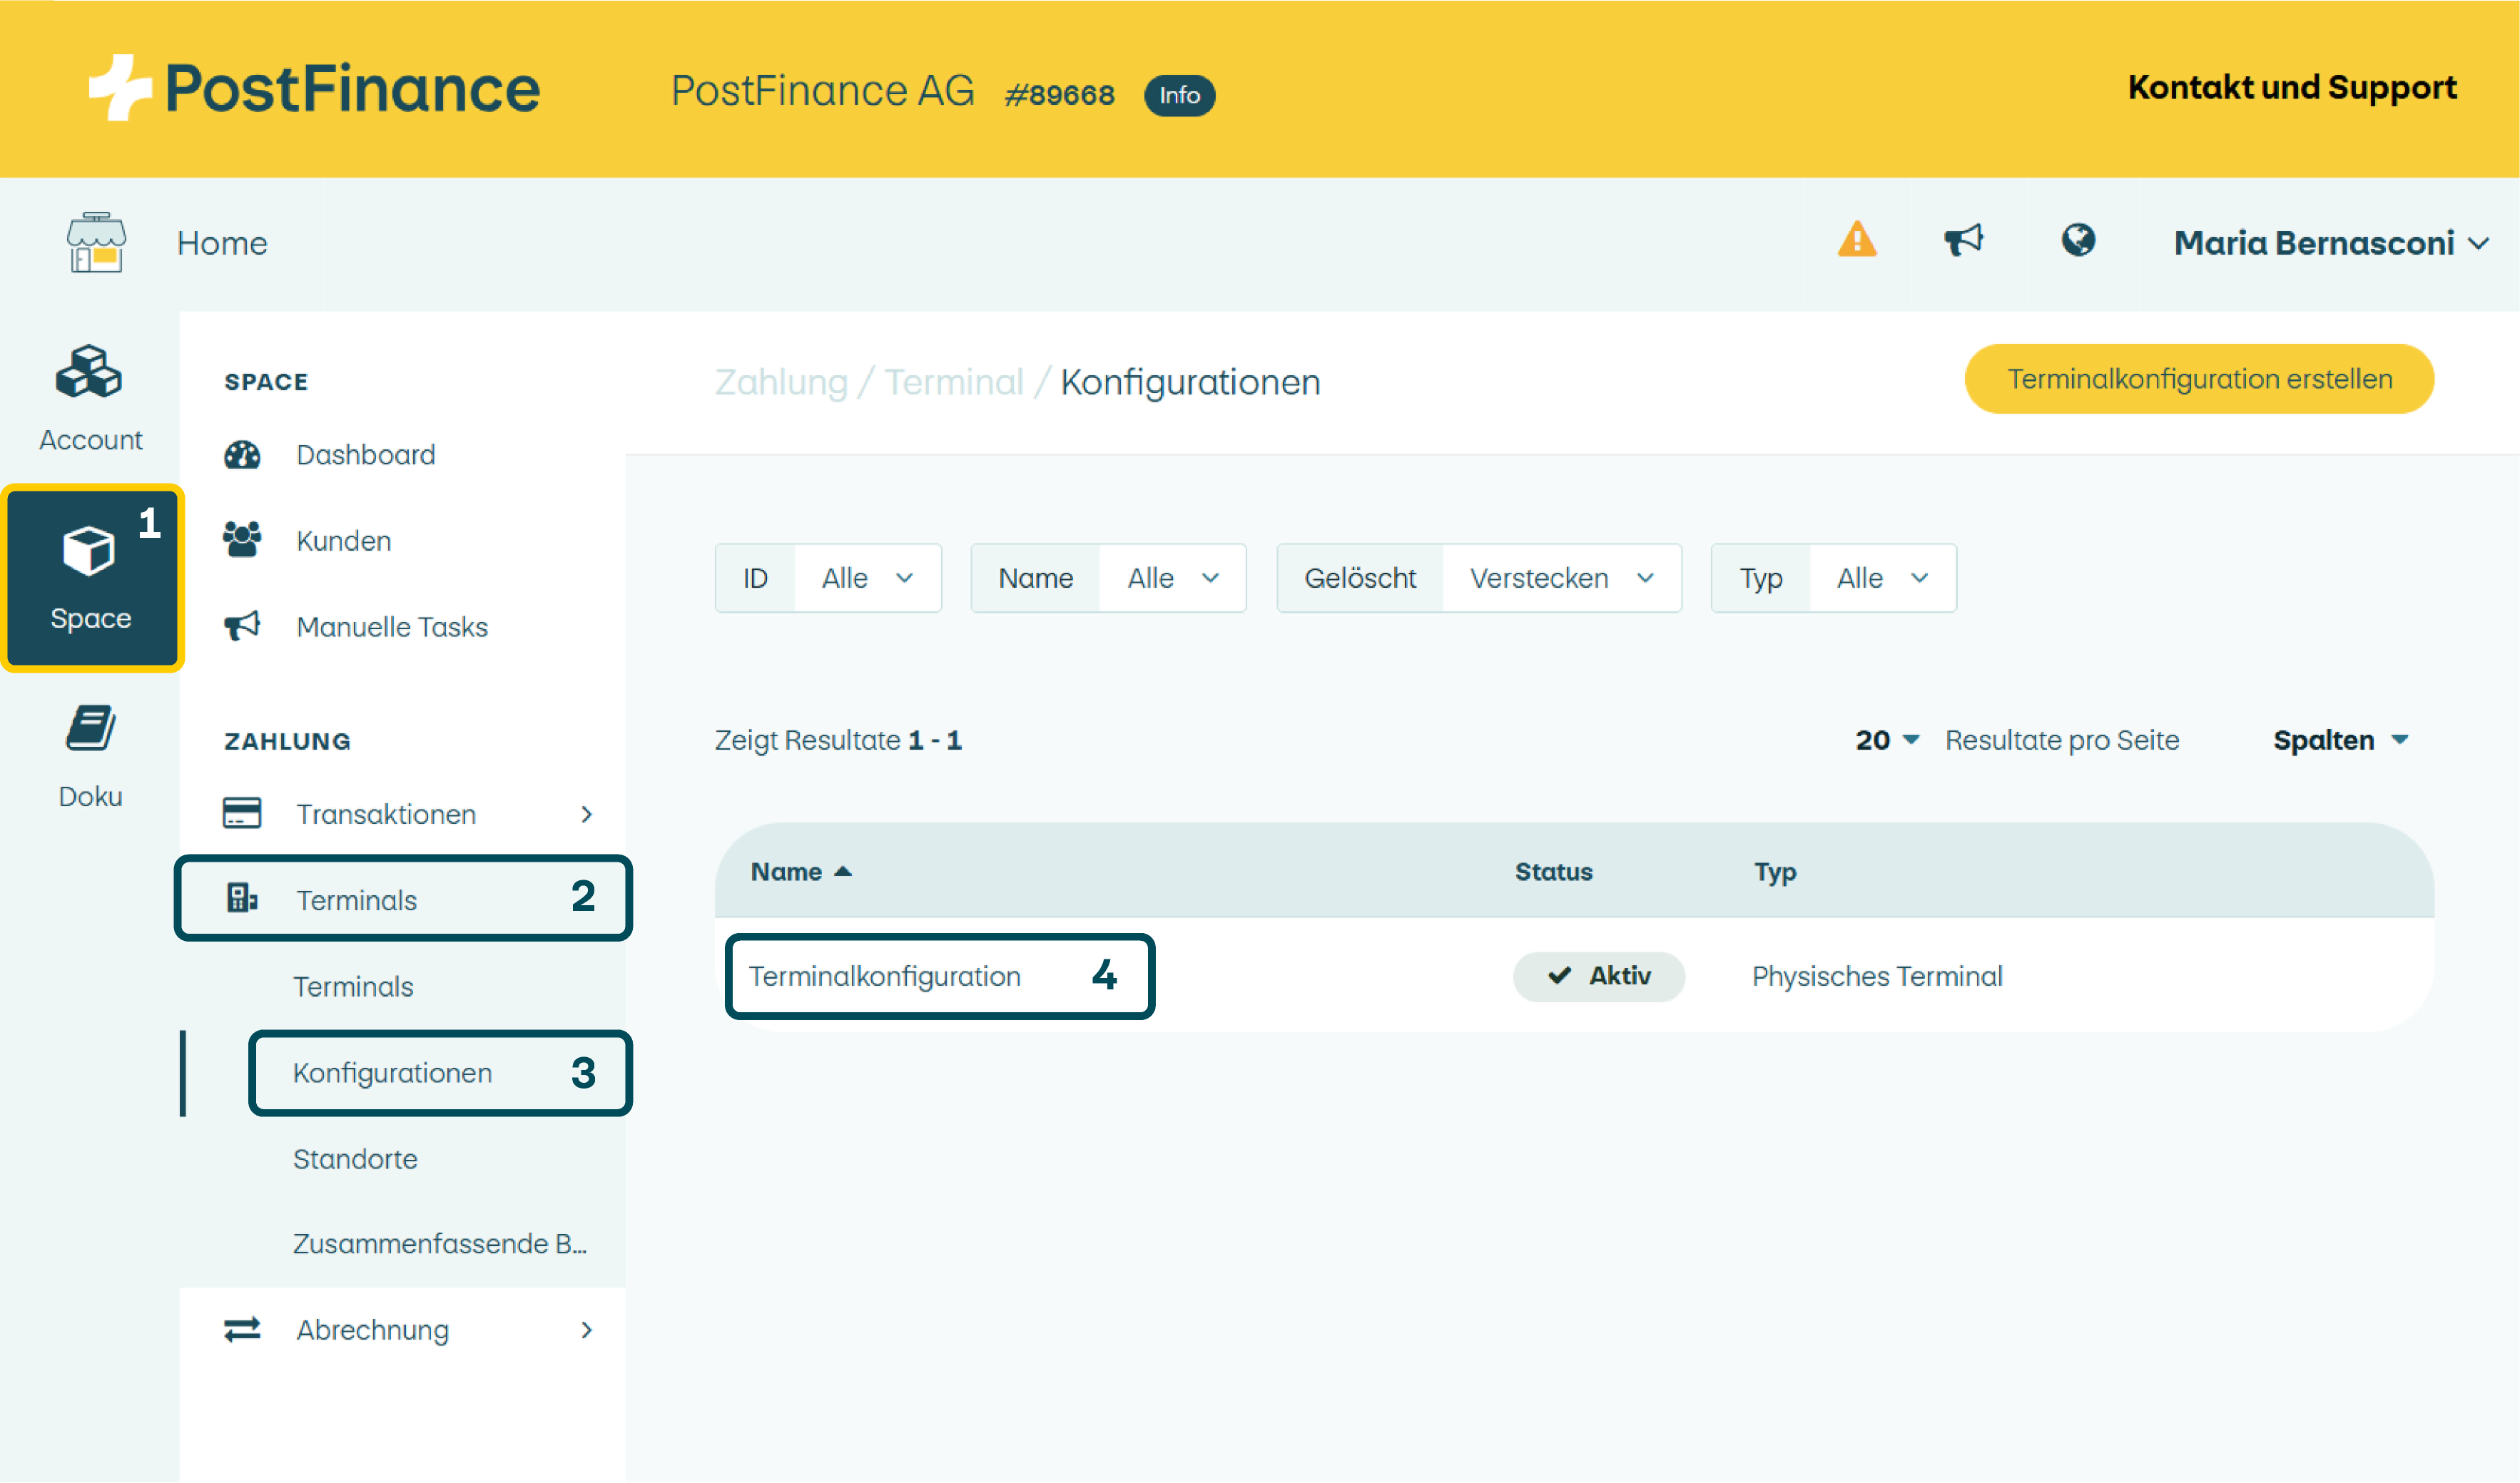Click the globe language icon
The width and height of the screenshot is (2520, 1483).
point(2078,240)
